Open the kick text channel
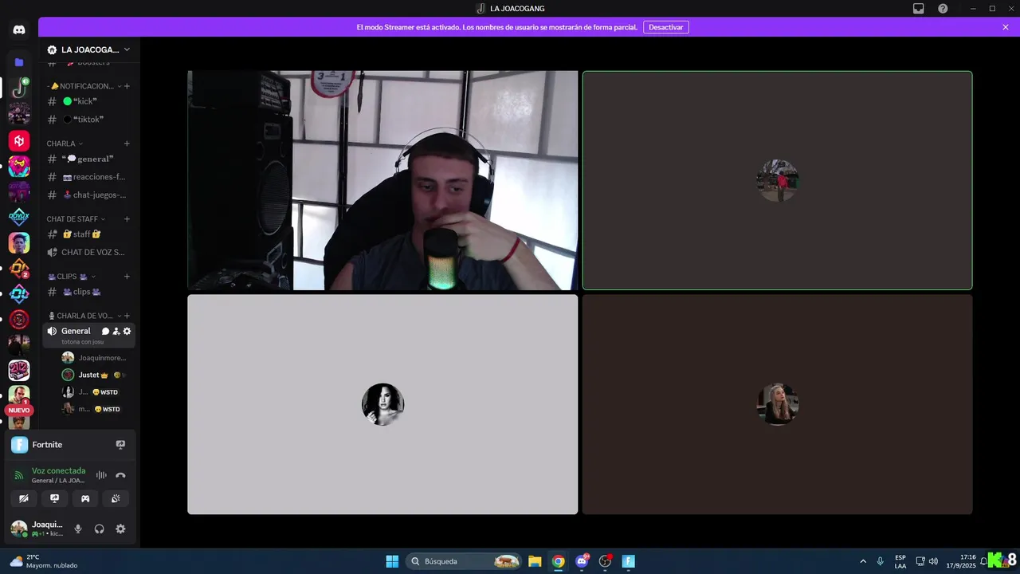 coord(88,101)
